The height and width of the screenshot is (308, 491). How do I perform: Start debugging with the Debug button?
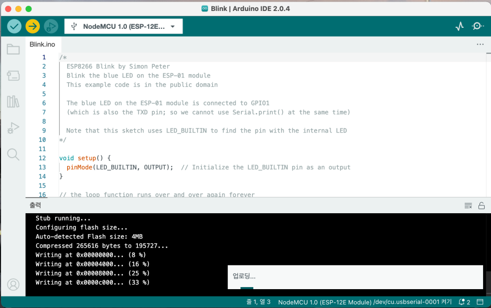(51, 26)
